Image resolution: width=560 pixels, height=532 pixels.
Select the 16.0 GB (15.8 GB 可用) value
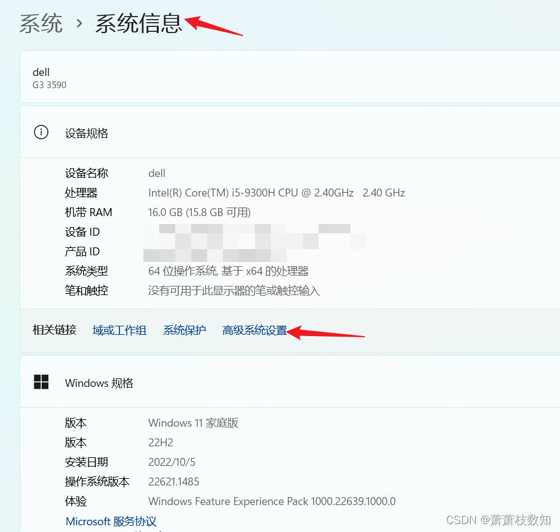(x=199, y=212)
